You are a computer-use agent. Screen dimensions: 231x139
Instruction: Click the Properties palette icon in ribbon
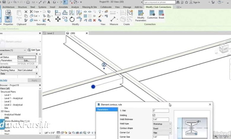coord(8,19)
